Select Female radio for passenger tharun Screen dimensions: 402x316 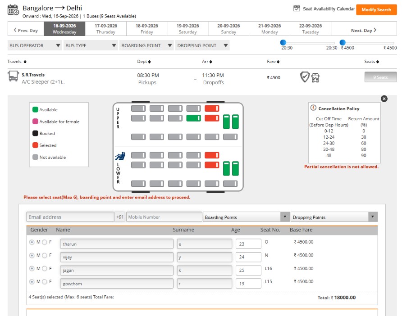click(x=45, y=242)
